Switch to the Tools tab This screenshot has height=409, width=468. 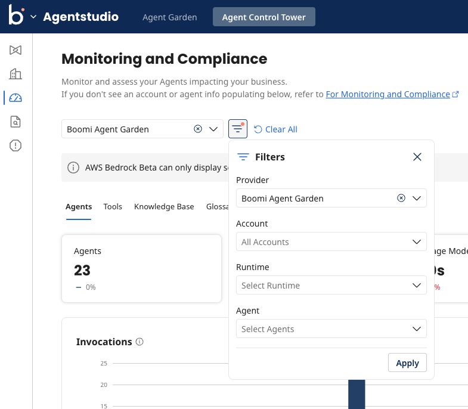click(x=113, y=207)
